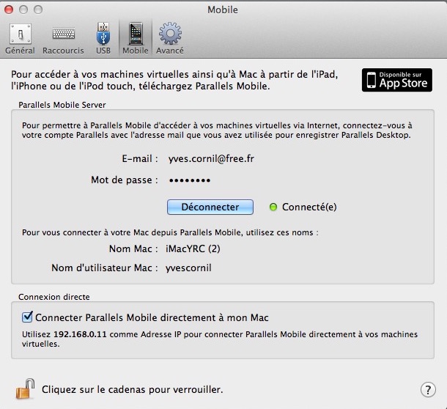Click the Mobile window title
The image size is (447, 409).
[223, 10]
